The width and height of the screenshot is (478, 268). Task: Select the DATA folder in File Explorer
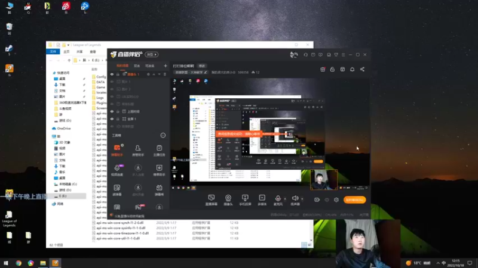99,82
